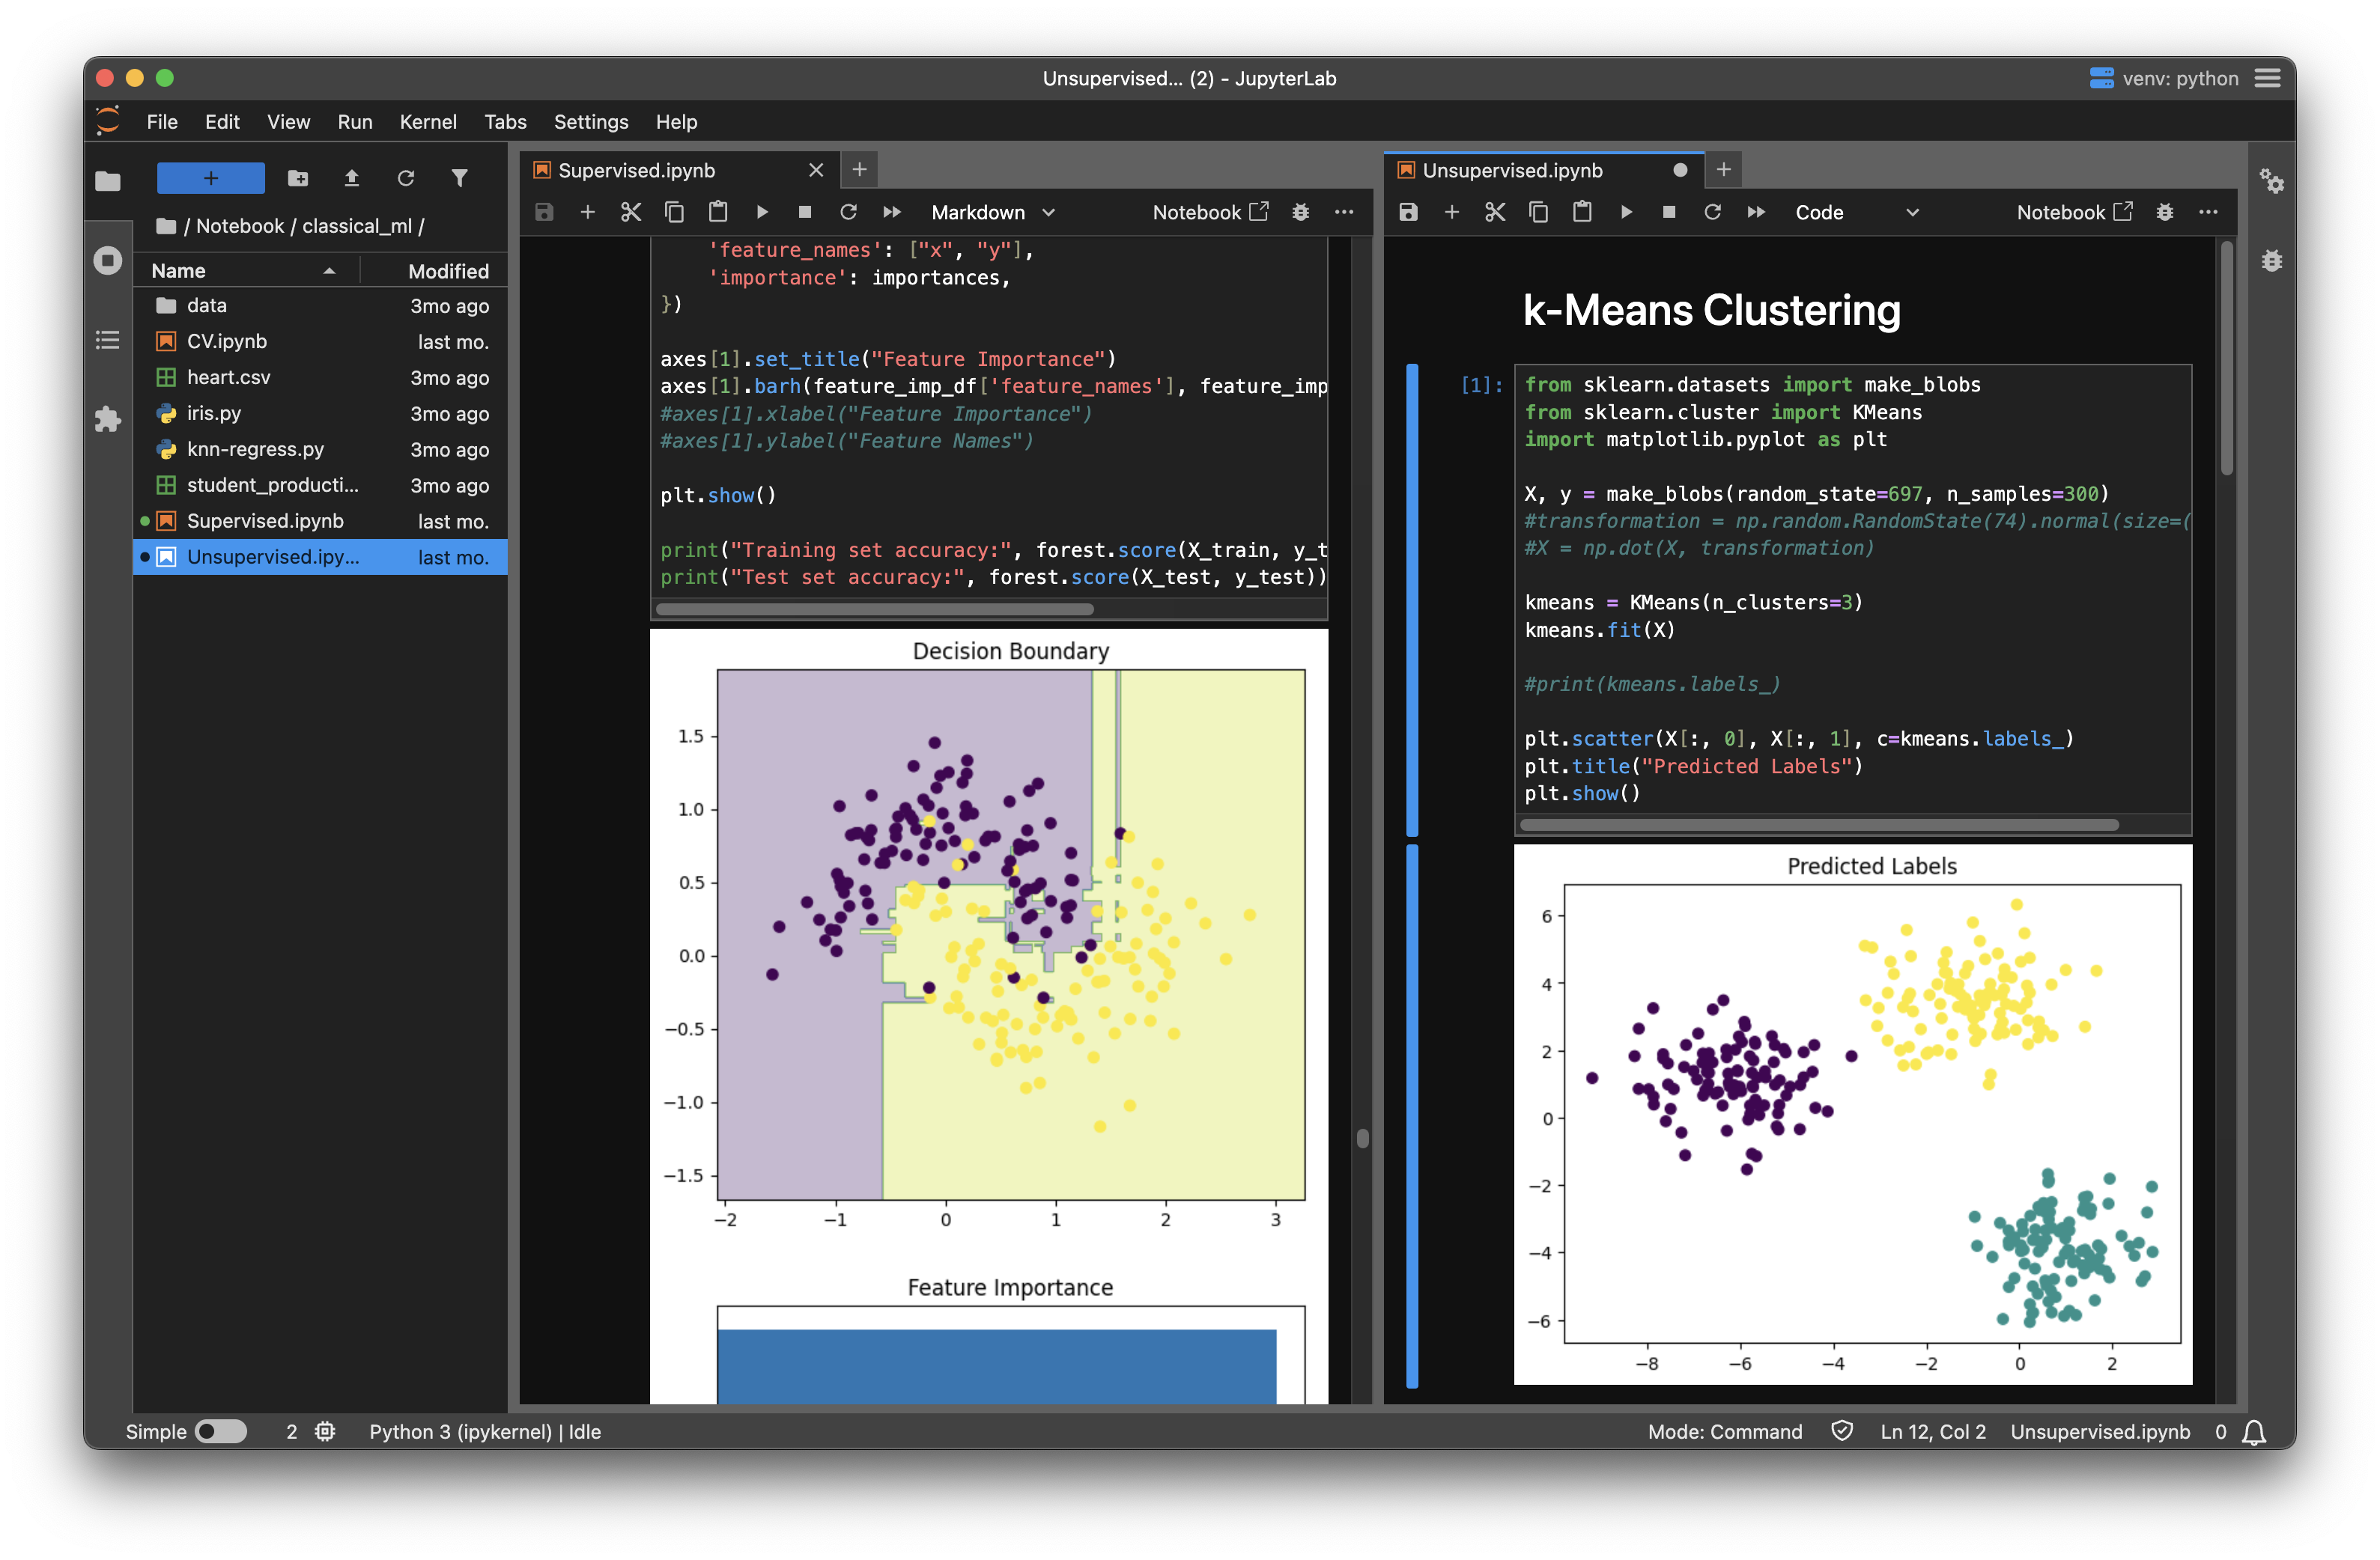2380x1560 pixels.
Task: Open the notifications bell in status bar
Action: pos(2254,1432)
